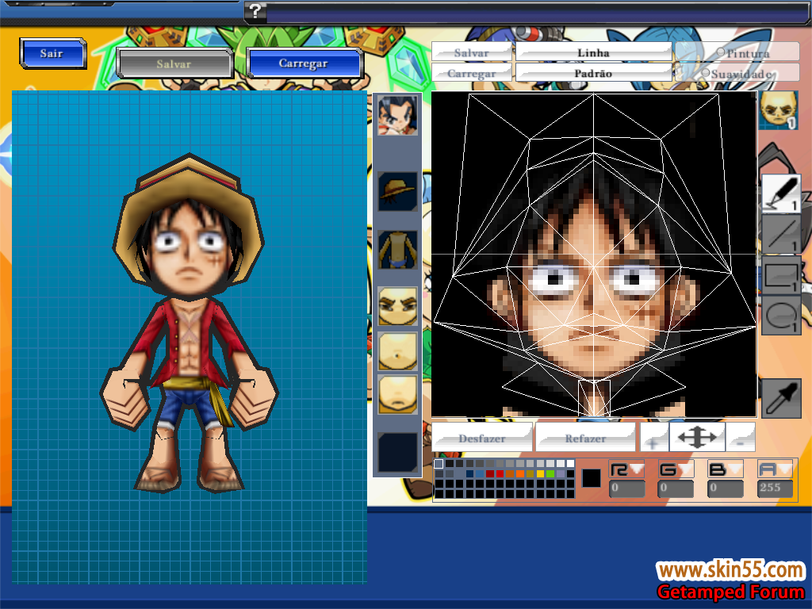The height and width of the screenshot is (609, 812).
Task: Pick the medium blue palette swatch
Action: pyautogui.click(x=480, y=473)
